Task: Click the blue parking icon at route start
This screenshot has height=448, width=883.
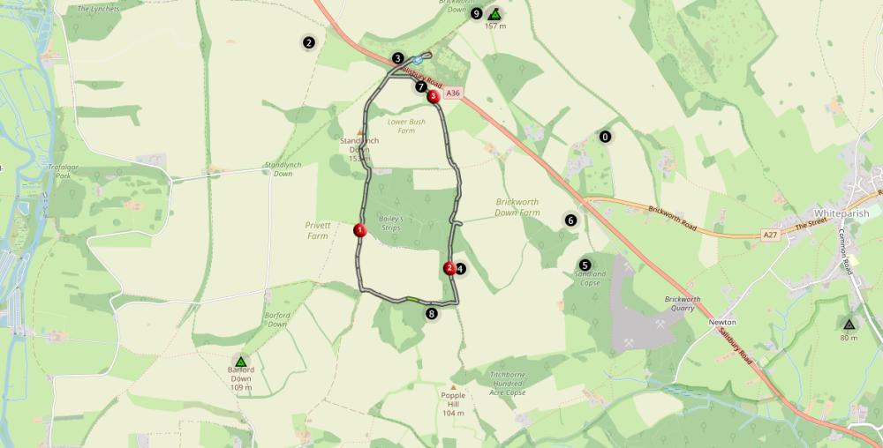Action: pyautogui.click(x=418, y=60)
